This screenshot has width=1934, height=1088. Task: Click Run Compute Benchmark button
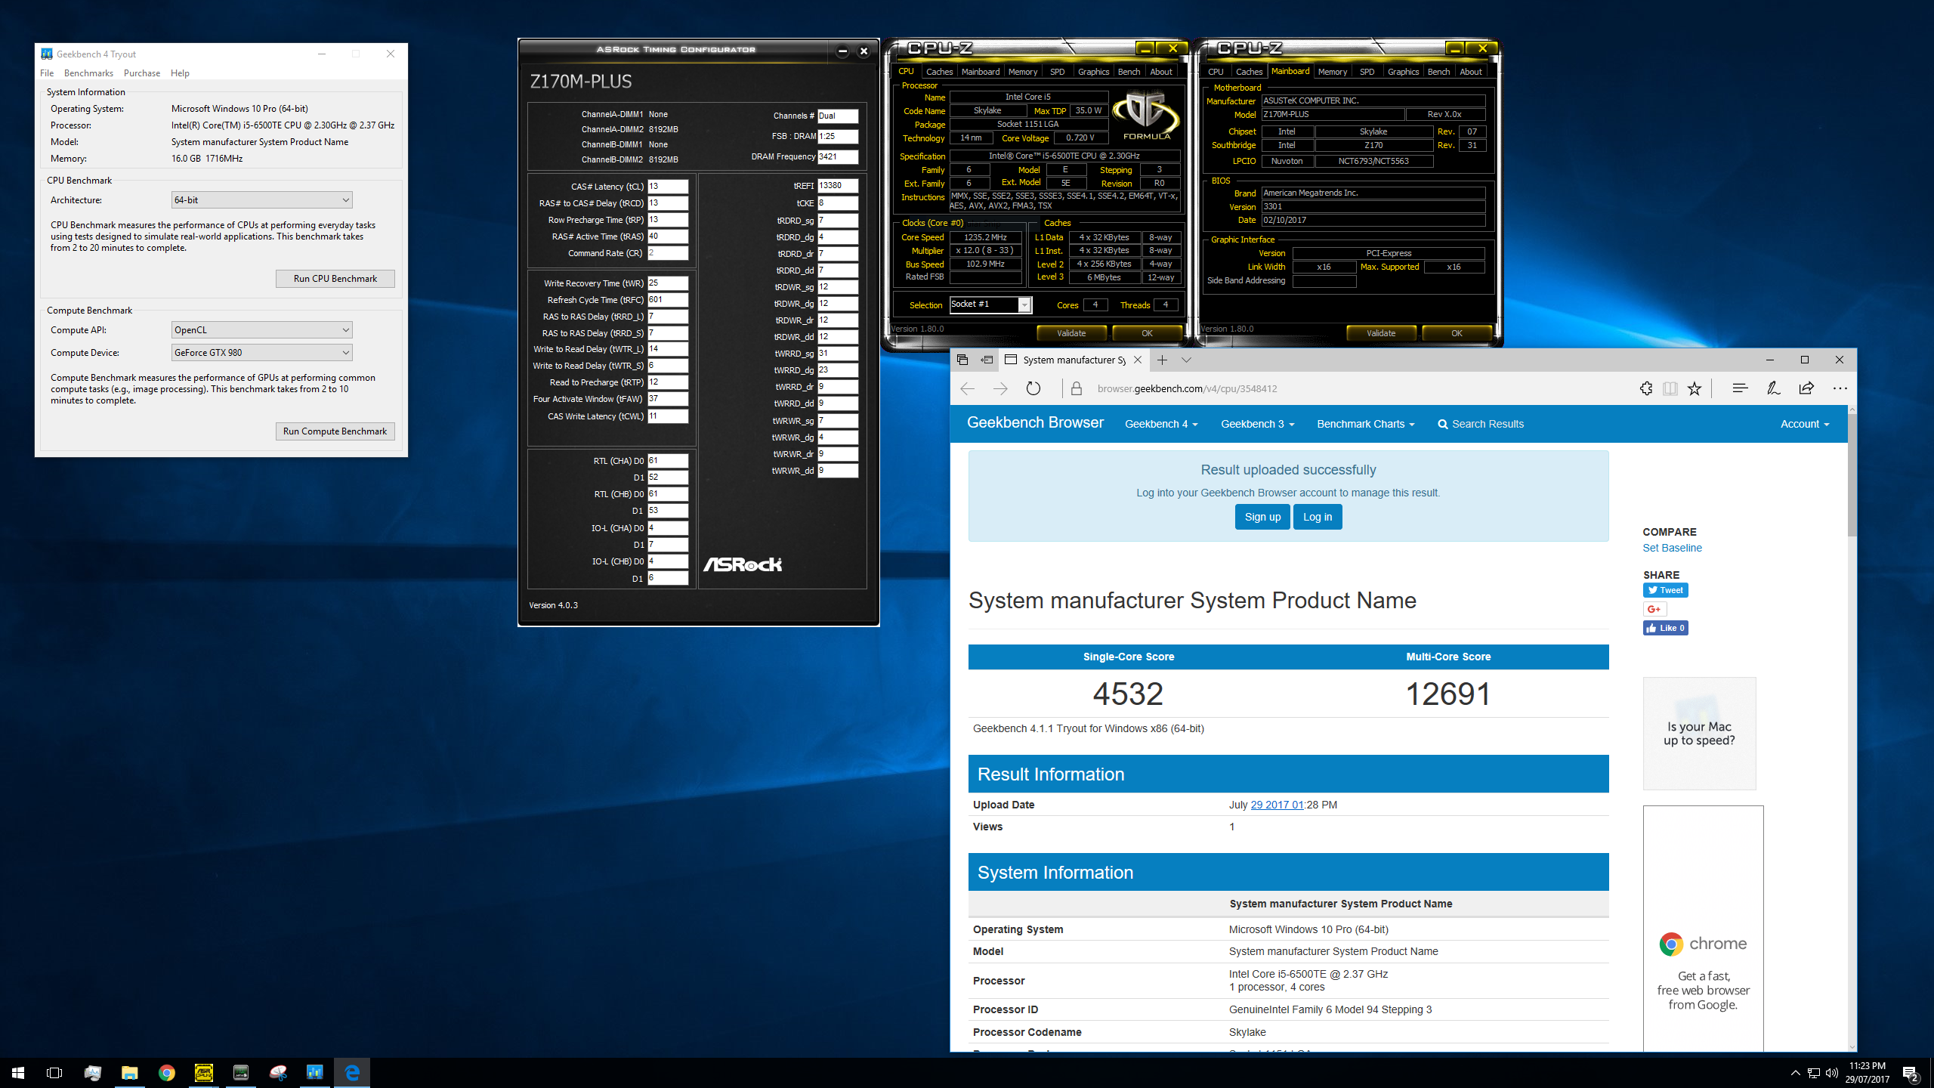coord(335,431)
